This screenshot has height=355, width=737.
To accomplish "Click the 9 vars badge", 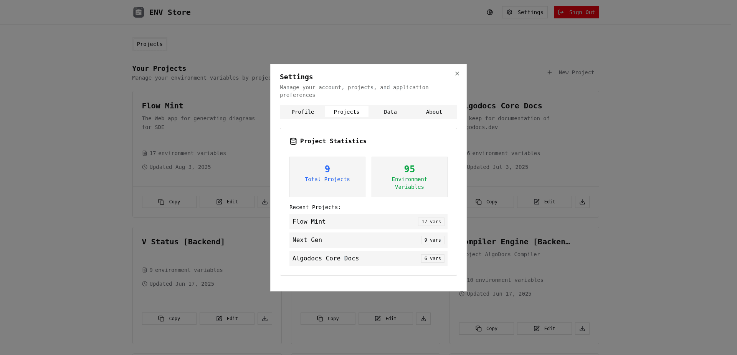I will 433,240.
